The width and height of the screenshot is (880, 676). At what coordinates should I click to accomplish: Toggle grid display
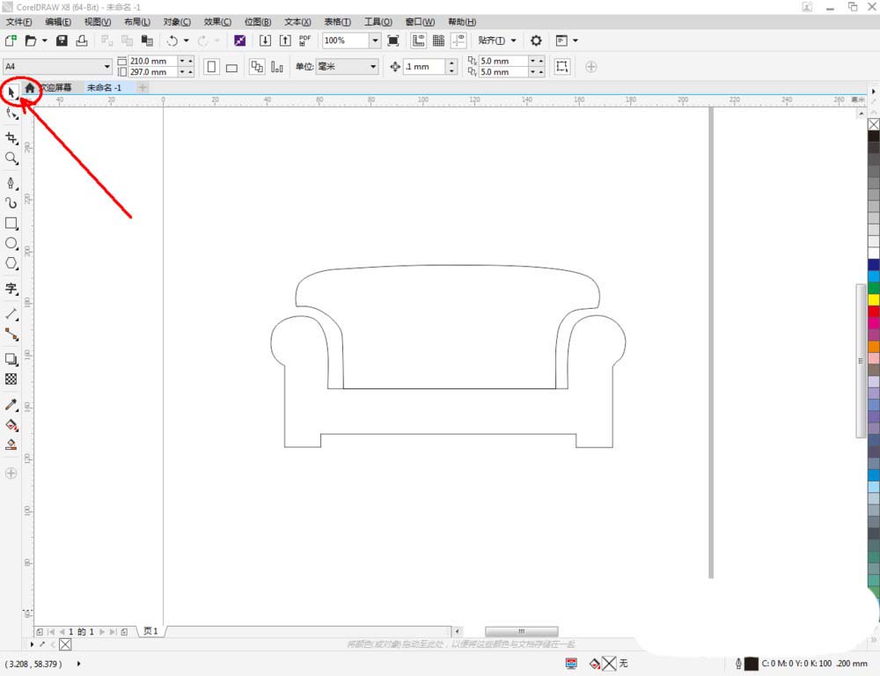(x=438, y=40)
